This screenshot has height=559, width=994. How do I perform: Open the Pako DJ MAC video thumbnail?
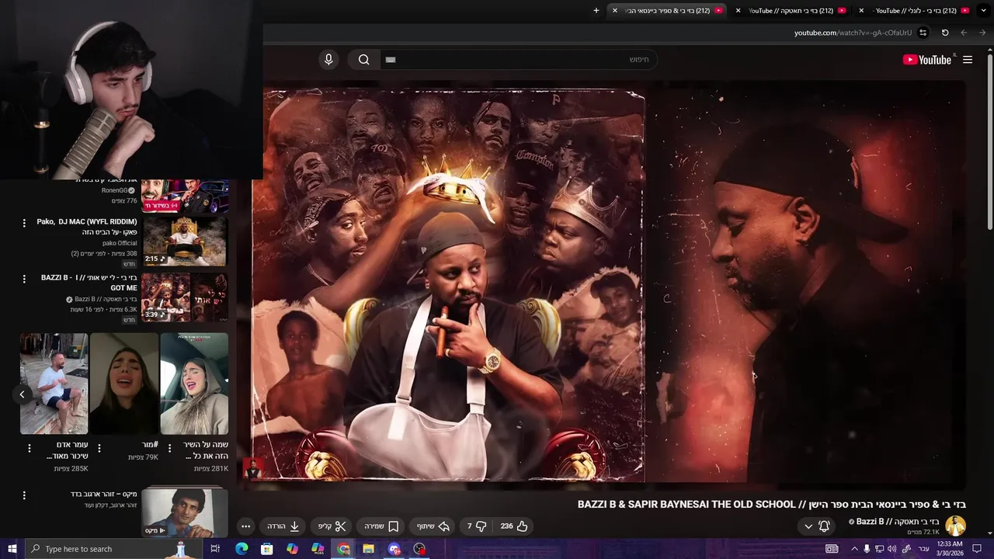[x=185, y=241]
